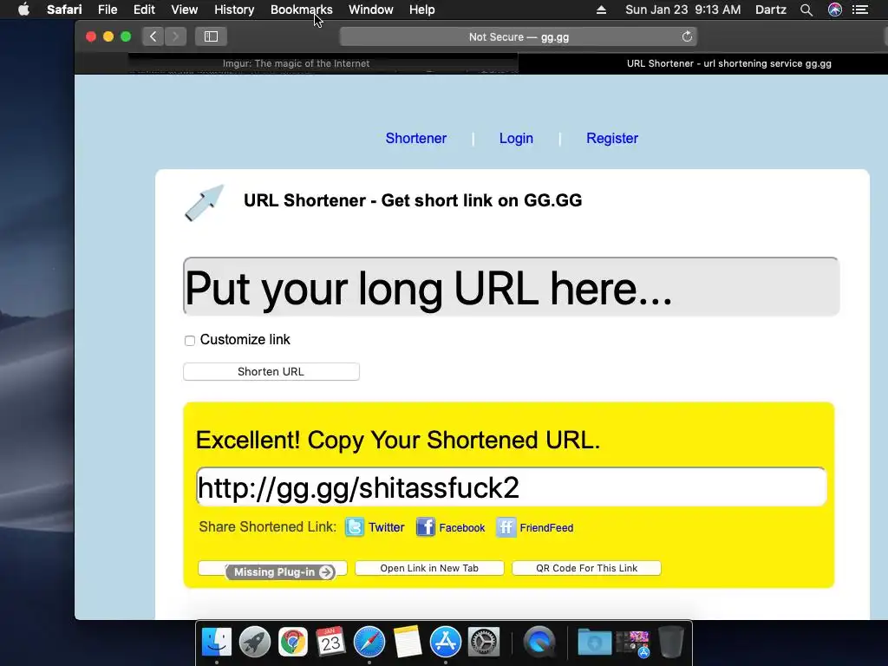888x666 pixels.
Task: Click the FriendFeed text link
Action: (546, 528)
